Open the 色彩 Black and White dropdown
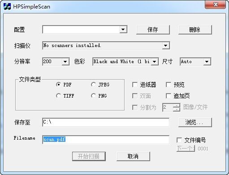Viewport: 229px width, 175px height. pyautogui.click(x=155, y=61)
